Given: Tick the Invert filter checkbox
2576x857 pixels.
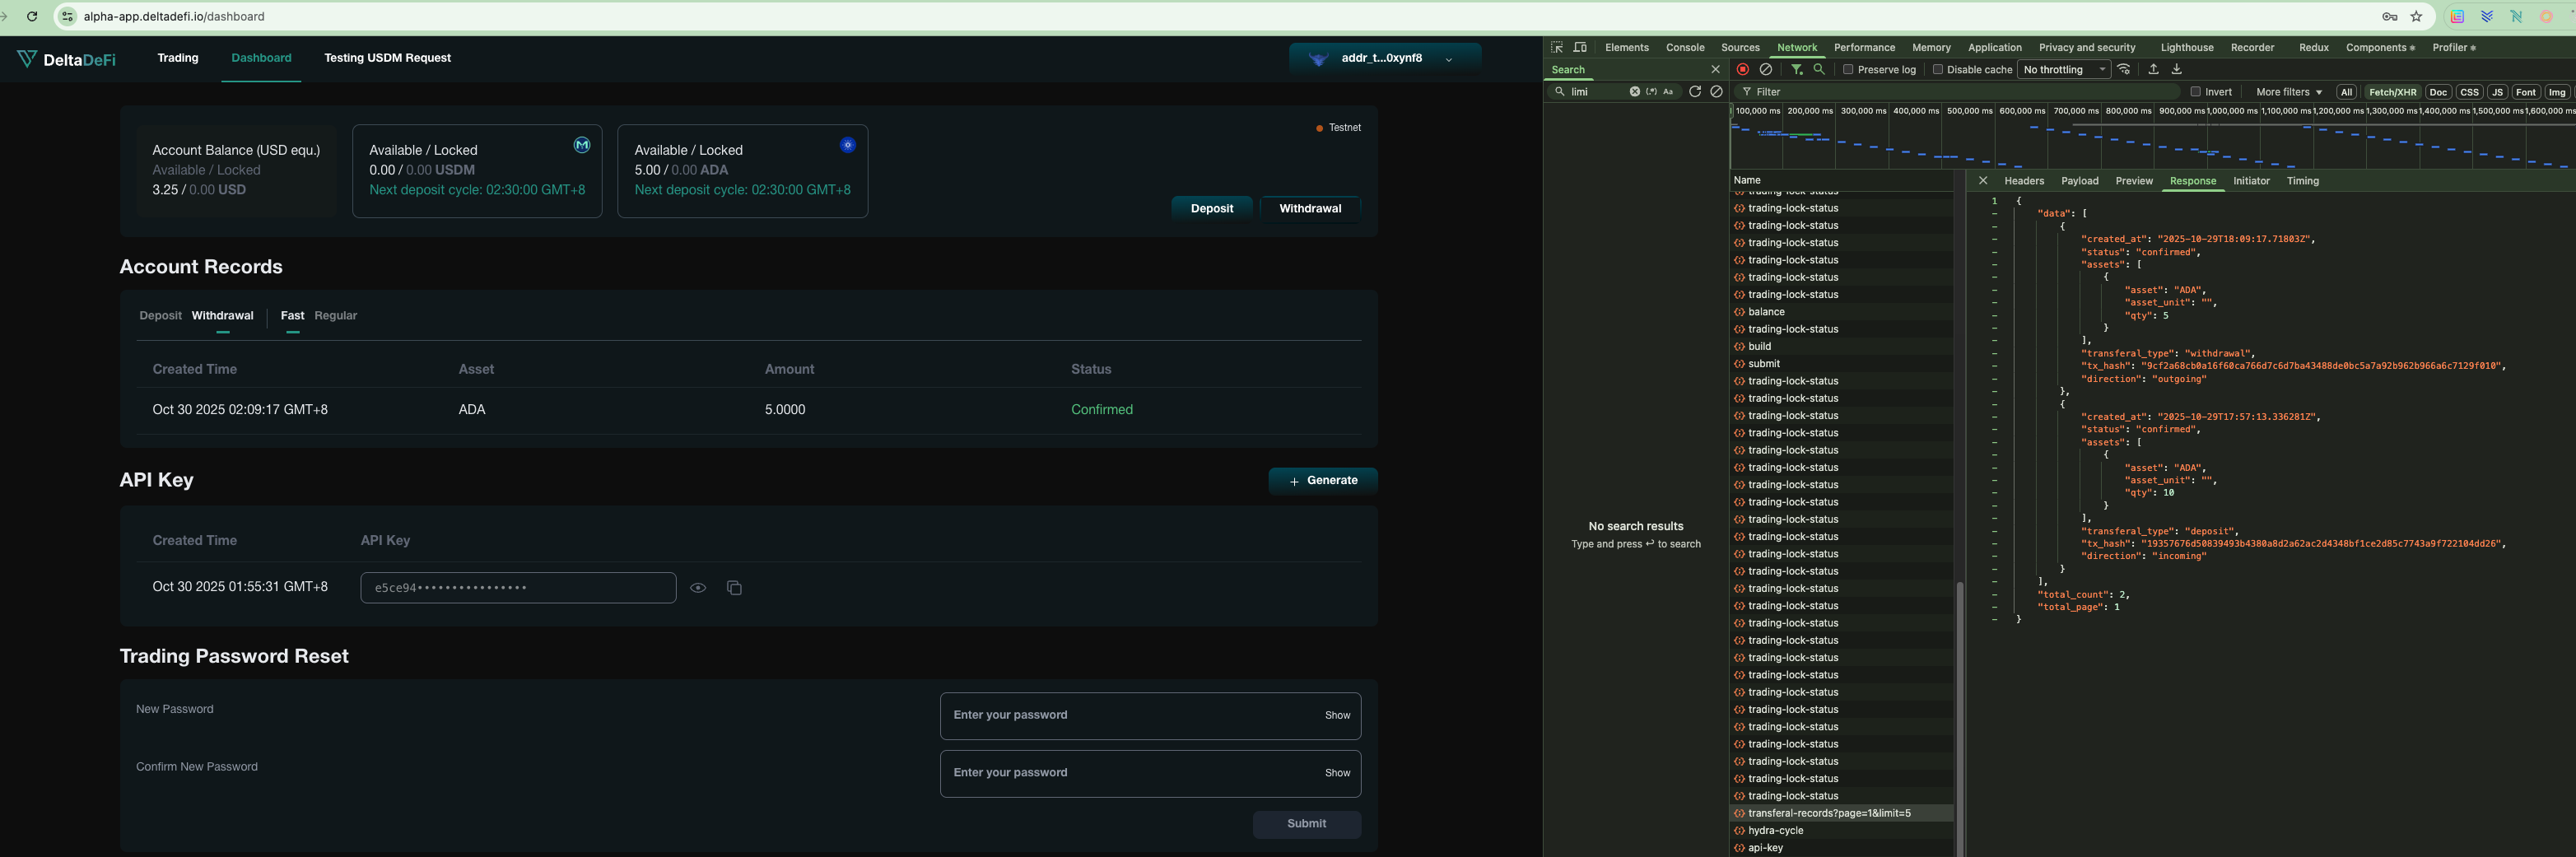Looking at the screenshot, I should pos(2196,92).
